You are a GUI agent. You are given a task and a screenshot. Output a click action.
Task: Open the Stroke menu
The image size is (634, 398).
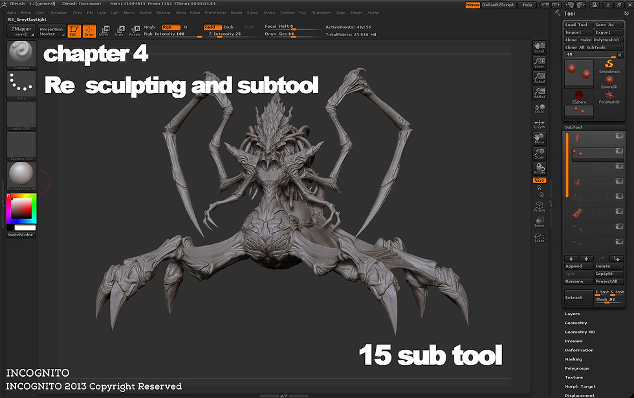(269, 13)
